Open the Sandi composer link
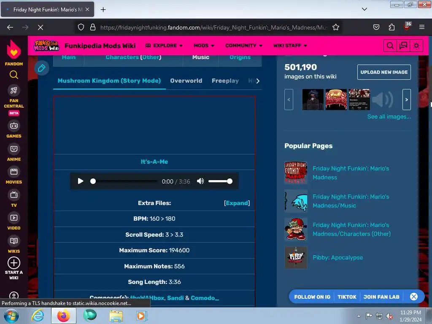This screenshot has width=432, height=324. 175,298
